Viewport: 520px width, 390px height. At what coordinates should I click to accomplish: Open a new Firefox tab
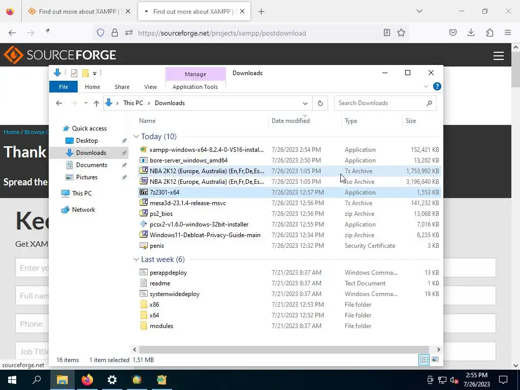tap(262, 11)
